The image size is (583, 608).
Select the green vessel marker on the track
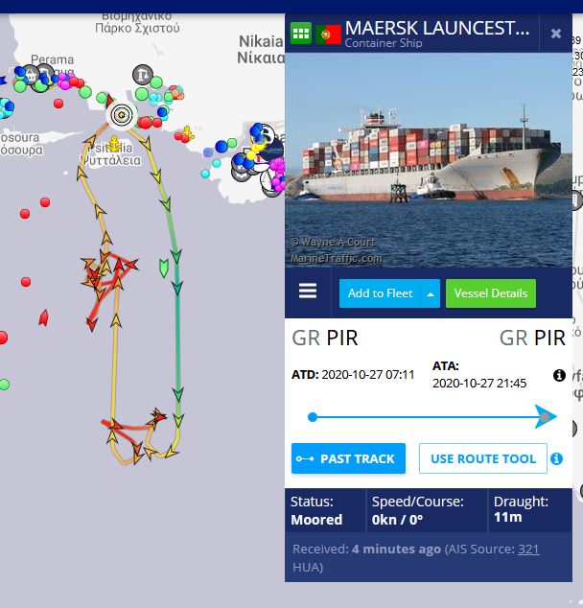tap(164, 268)
